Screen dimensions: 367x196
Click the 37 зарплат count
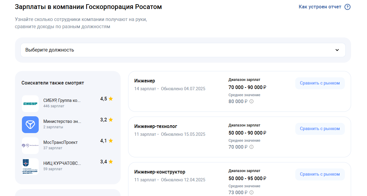(x=53, y=148)
